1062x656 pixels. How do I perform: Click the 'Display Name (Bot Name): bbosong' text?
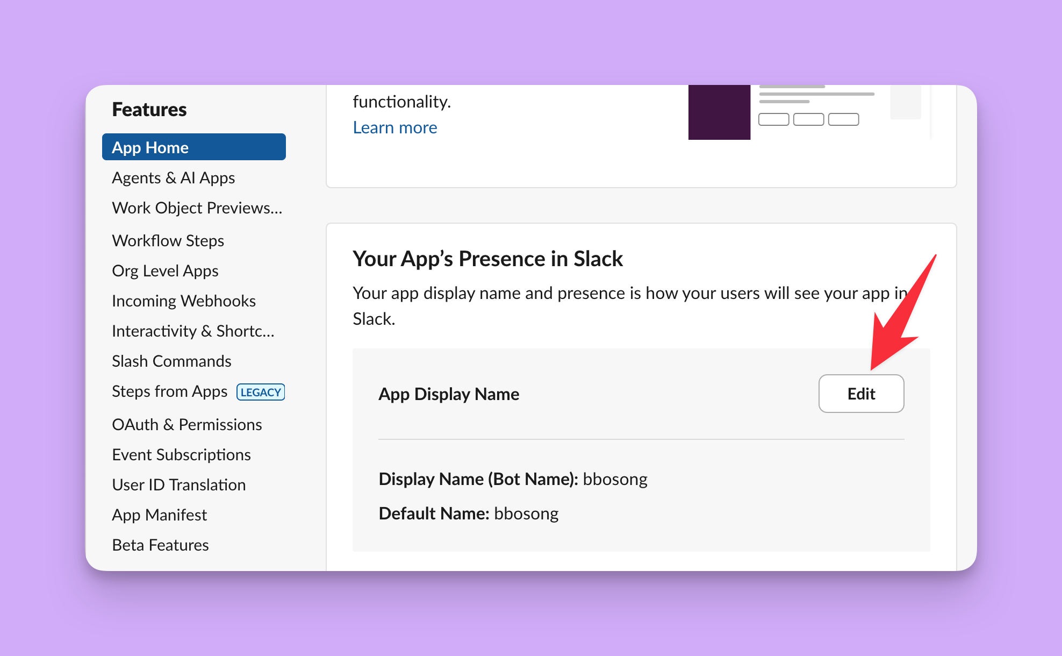(x=513, y=479)
